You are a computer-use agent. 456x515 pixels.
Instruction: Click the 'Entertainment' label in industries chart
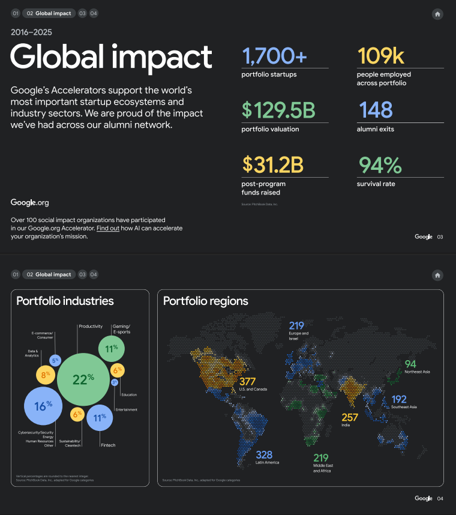tap(127, 409)
